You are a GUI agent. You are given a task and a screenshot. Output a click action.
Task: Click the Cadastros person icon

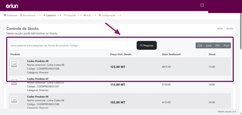pyautogui.click(x=44, y=15)
